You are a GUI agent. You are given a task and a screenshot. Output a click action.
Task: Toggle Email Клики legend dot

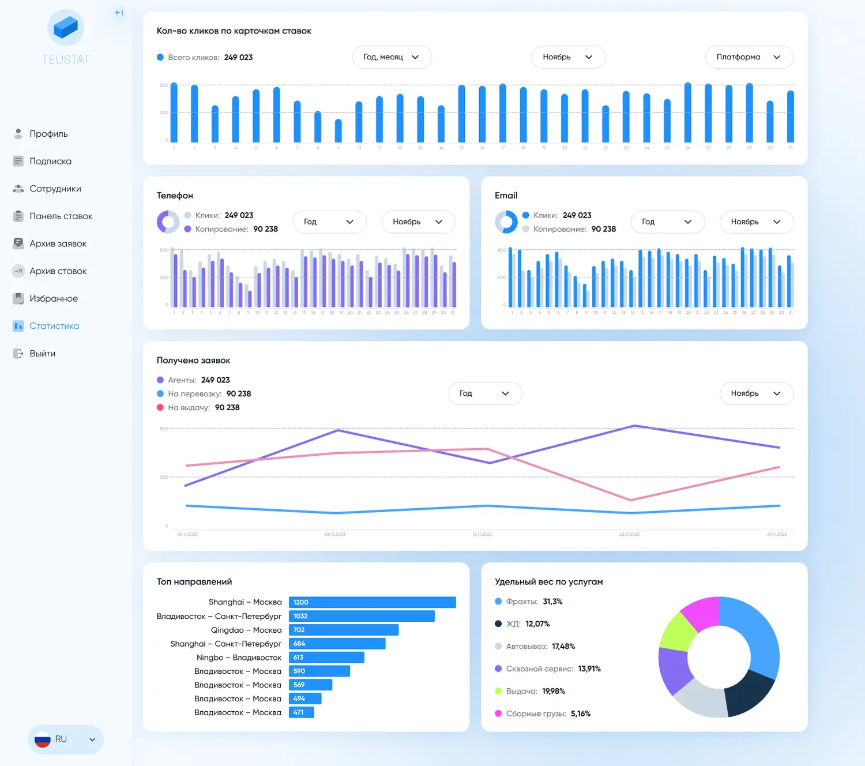526,215
